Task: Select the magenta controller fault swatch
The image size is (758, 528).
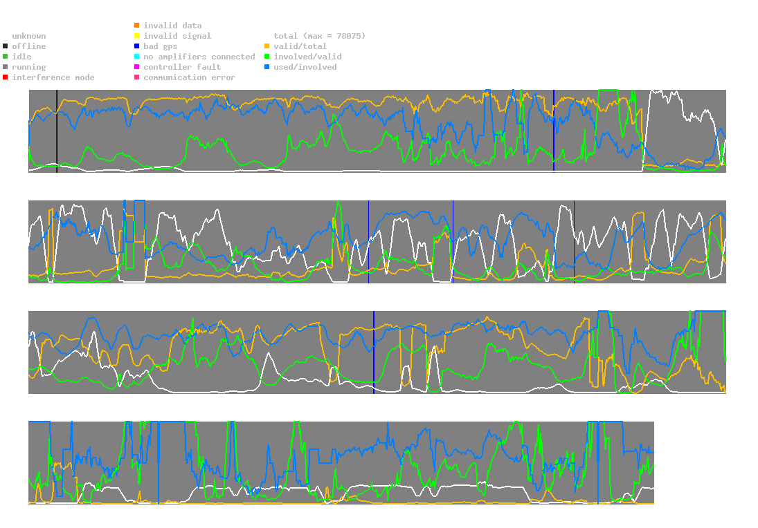Action: [x=137, y=67]
